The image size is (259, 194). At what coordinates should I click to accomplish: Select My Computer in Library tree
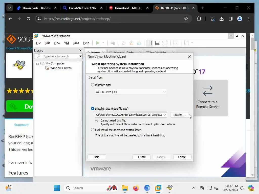click(x=55, y=63)
